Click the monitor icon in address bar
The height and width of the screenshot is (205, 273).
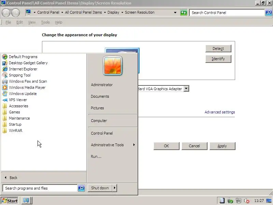28,12
